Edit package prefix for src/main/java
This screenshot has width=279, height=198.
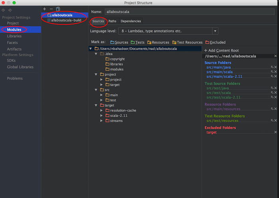[272, 67]
